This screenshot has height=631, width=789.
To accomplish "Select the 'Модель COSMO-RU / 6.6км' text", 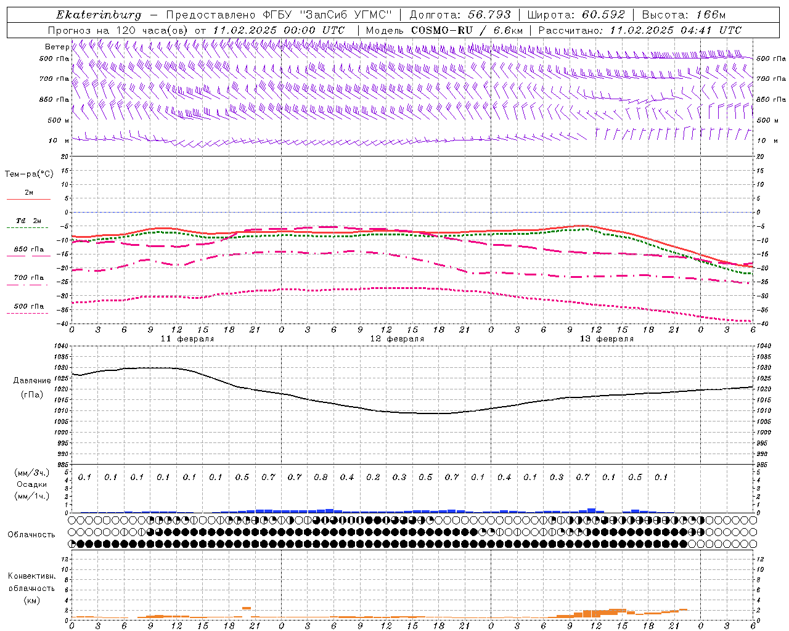I will tap(444, 30).
